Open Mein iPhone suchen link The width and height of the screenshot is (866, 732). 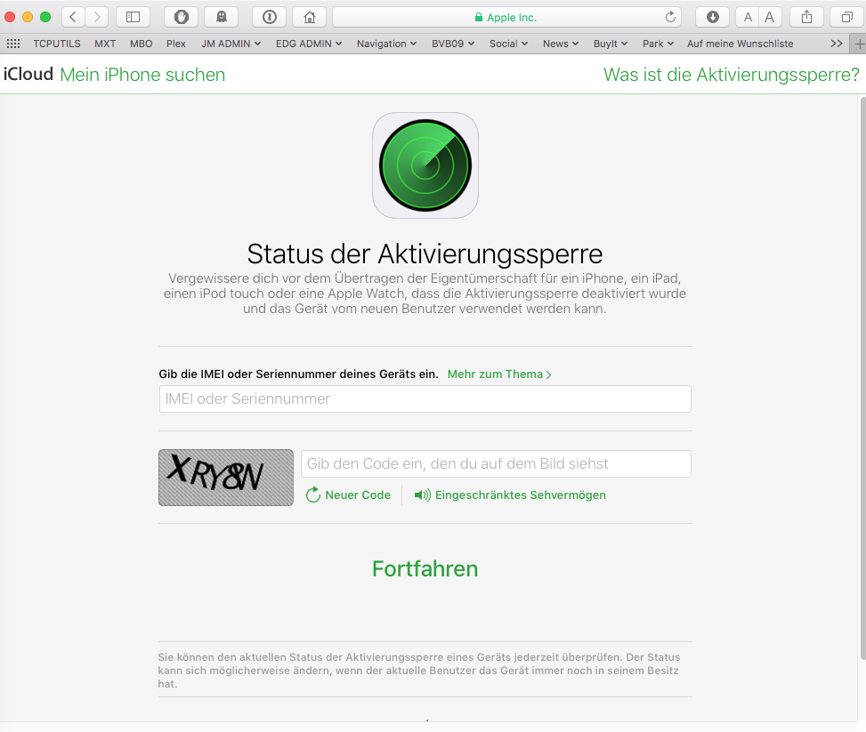pos(142,75)
